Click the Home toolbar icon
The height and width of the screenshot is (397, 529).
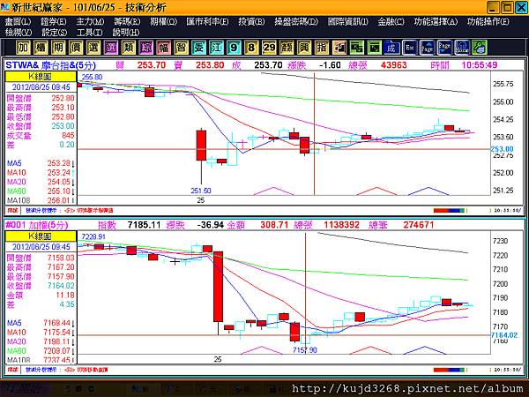click(x=462, y=48)
